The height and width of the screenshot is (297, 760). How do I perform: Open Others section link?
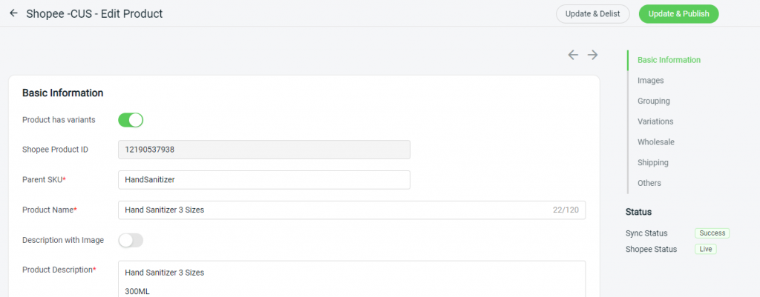[649, 183]
